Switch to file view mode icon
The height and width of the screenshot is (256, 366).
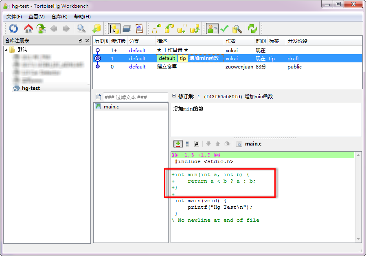click(x=187, y=144)
